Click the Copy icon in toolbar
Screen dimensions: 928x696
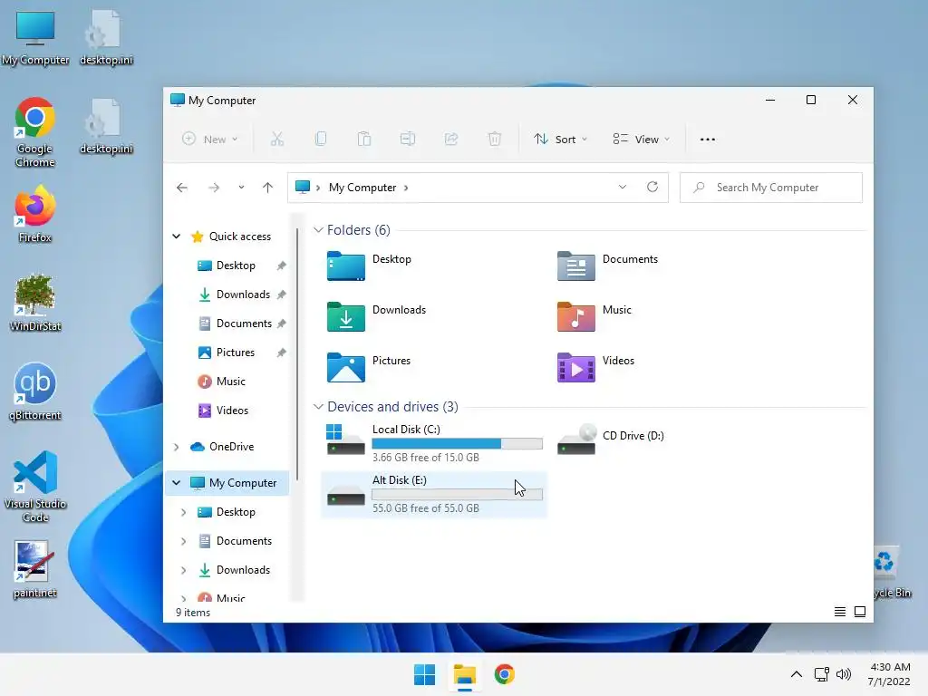coord(320,139)
